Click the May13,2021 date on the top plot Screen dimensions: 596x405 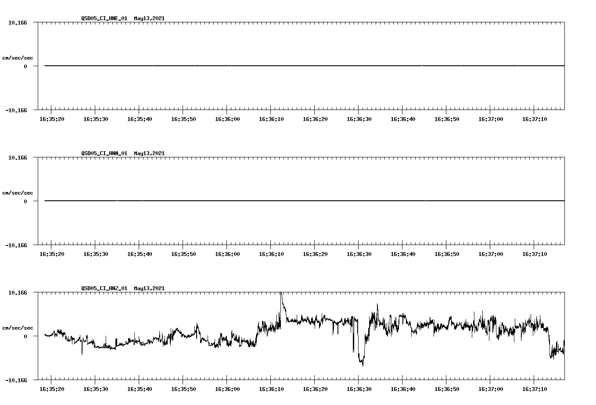[149, 18]
